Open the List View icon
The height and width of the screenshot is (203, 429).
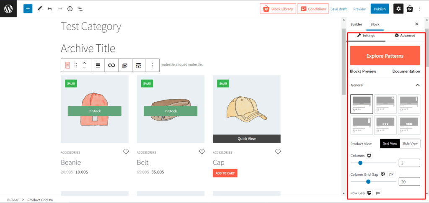80,9
